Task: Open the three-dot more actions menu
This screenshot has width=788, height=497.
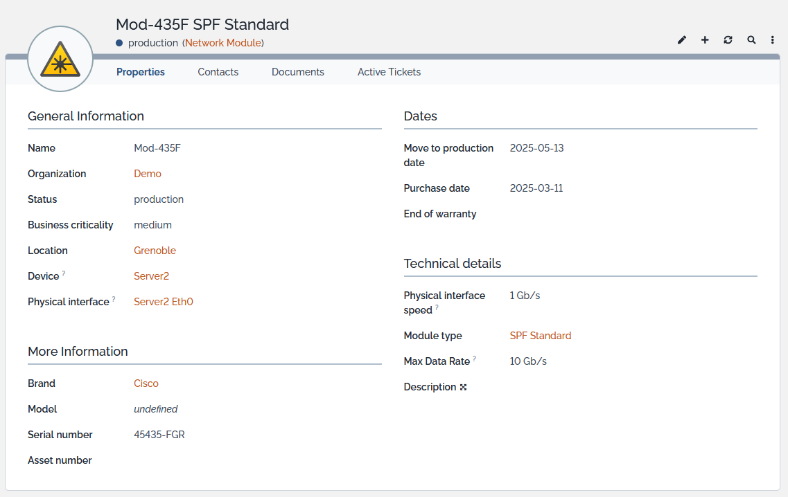Action: pyautogui.click(x=773, y=40)
